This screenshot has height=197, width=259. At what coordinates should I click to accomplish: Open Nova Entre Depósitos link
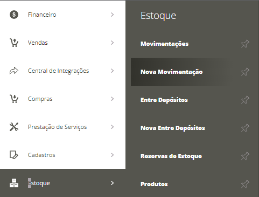pos(173,128)
